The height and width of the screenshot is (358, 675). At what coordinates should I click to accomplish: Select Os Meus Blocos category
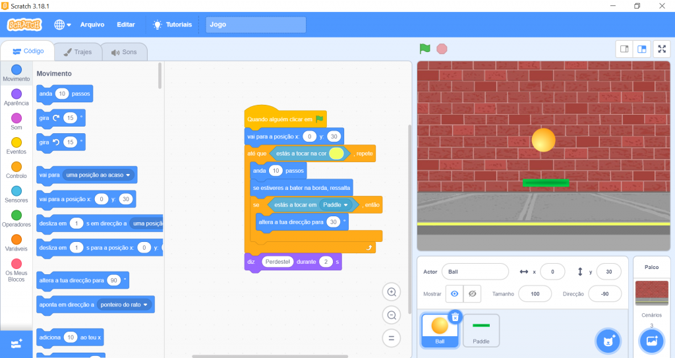tap(16, 270)
